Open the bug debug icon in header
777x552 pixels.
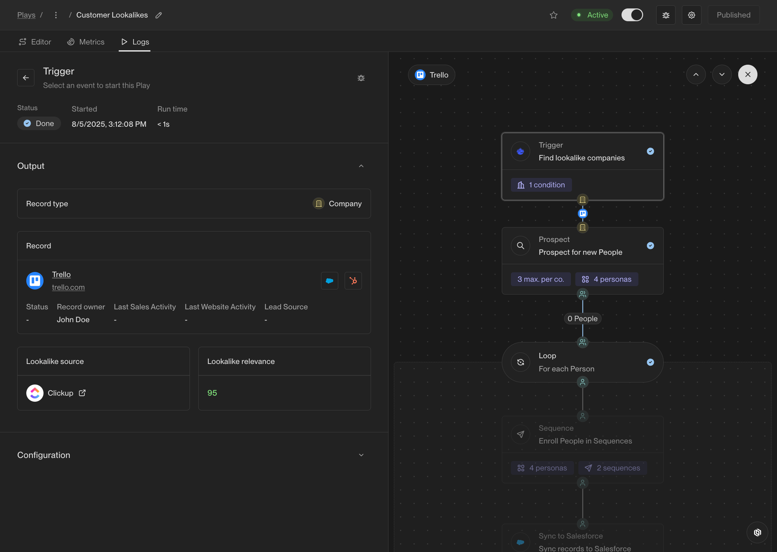665,15
